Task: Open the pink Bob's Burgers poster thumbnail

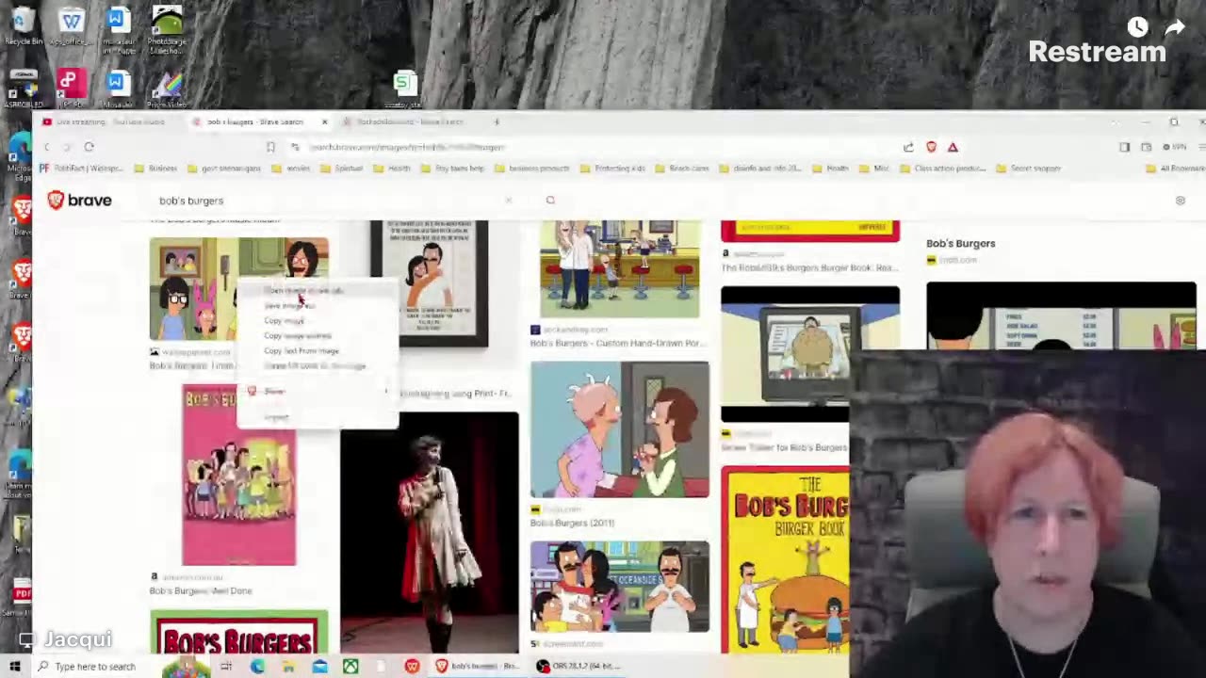Action: [238, 475]
